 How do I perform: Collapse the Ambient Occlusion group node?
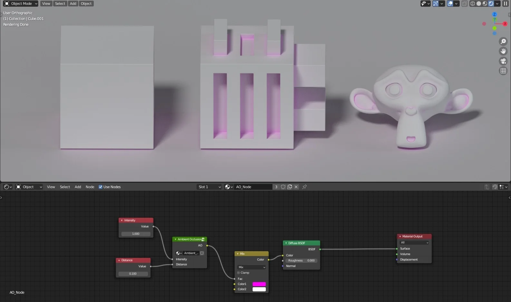175,239
